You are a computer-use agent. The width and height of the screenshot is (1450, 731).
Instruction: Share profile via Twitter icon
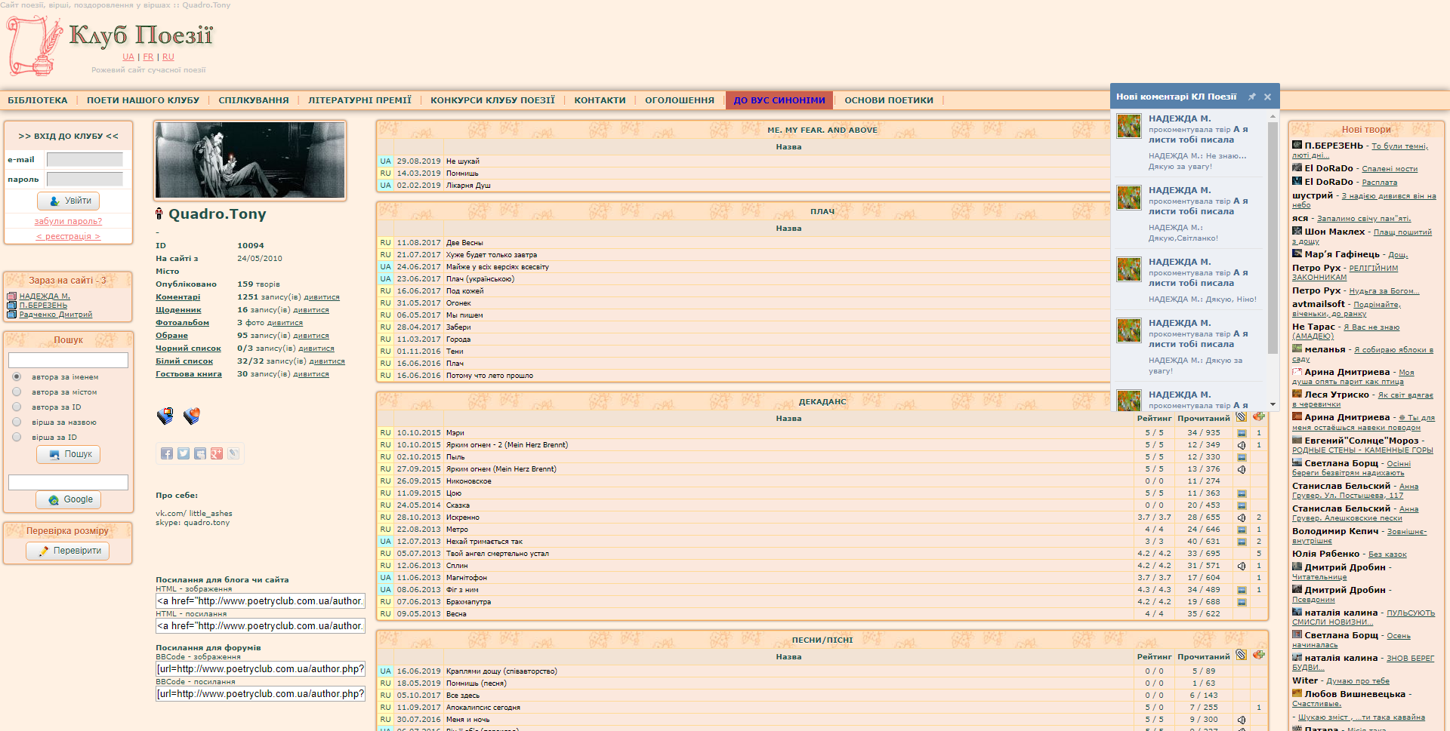click(x=184, y=453)
